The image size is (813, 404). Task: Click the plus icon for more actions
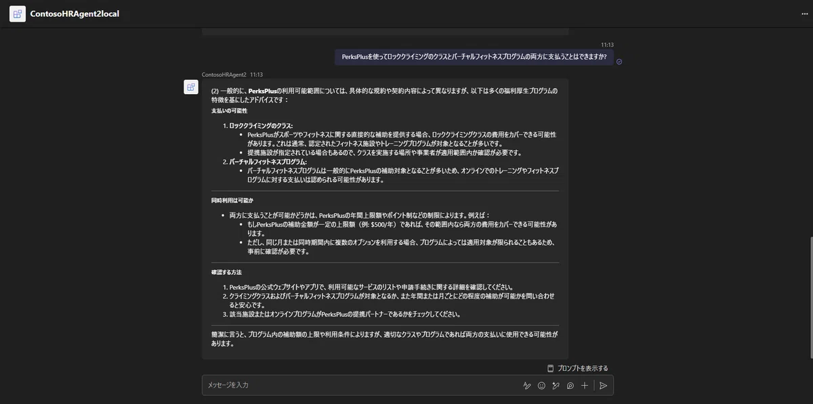585,385
